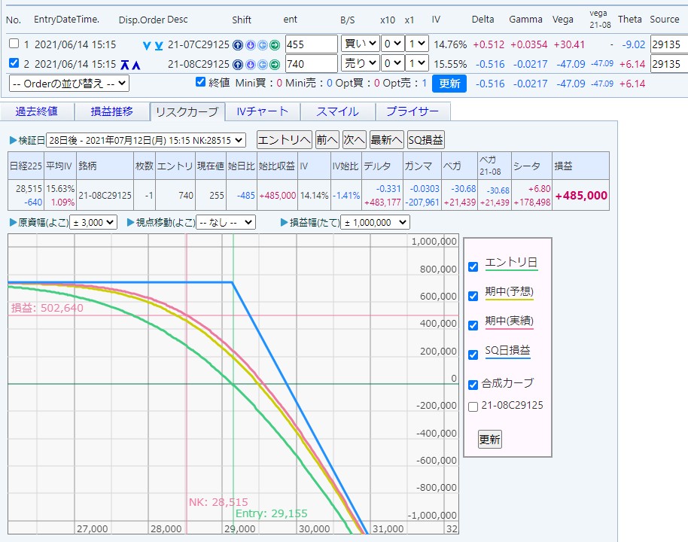Click the 前へ button
Screen dimensions: 688x542
point(327,140)
